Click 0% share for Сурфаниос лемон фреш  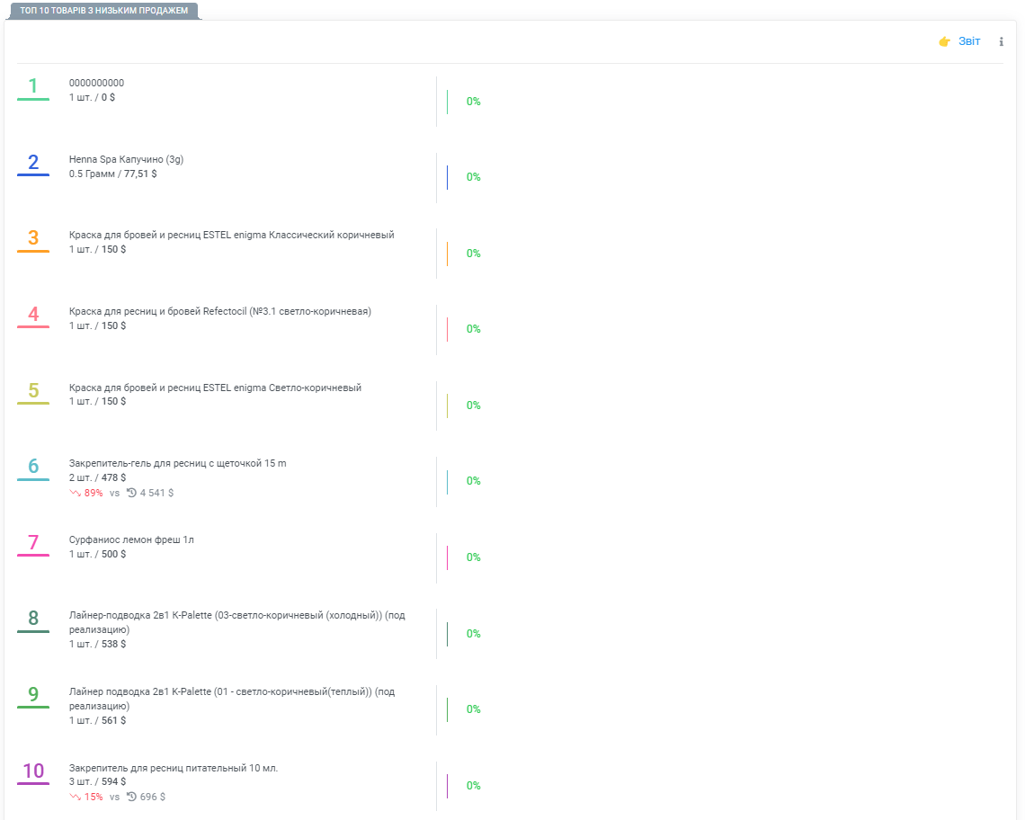coord(473,557)
